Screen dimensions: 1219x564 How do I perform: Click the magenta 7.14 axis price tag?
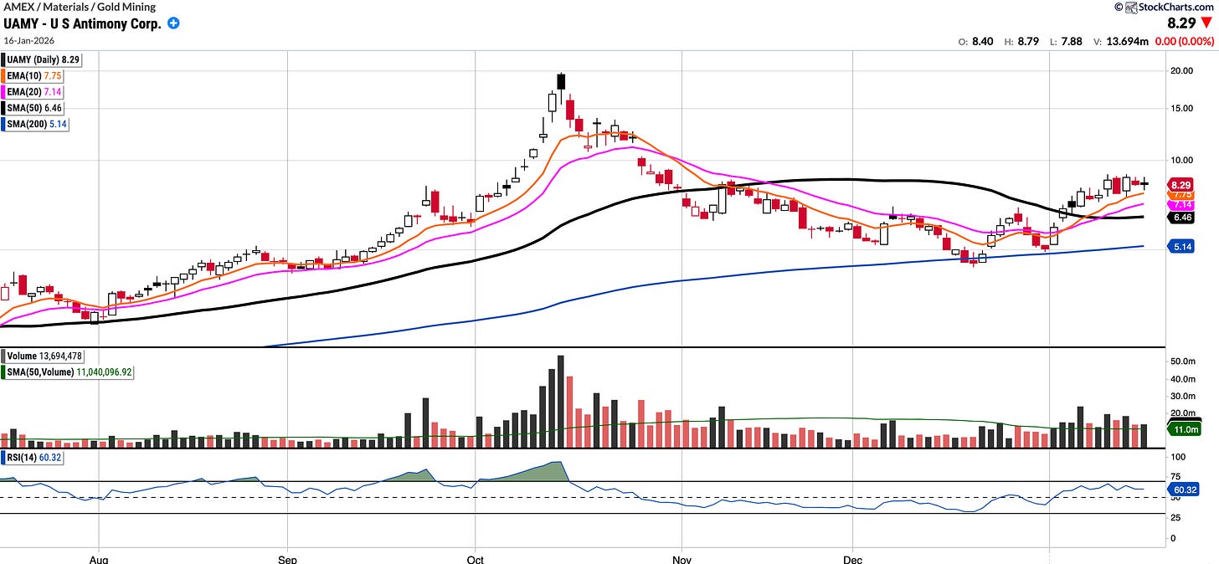(x=1180, y=205)
